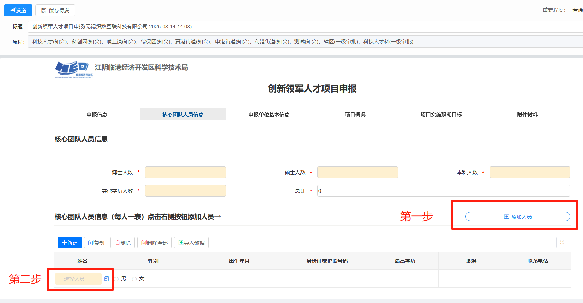Click the Send (发送) button
The width and height of the screenshot is (583, 303).
(x=18, y=11)
